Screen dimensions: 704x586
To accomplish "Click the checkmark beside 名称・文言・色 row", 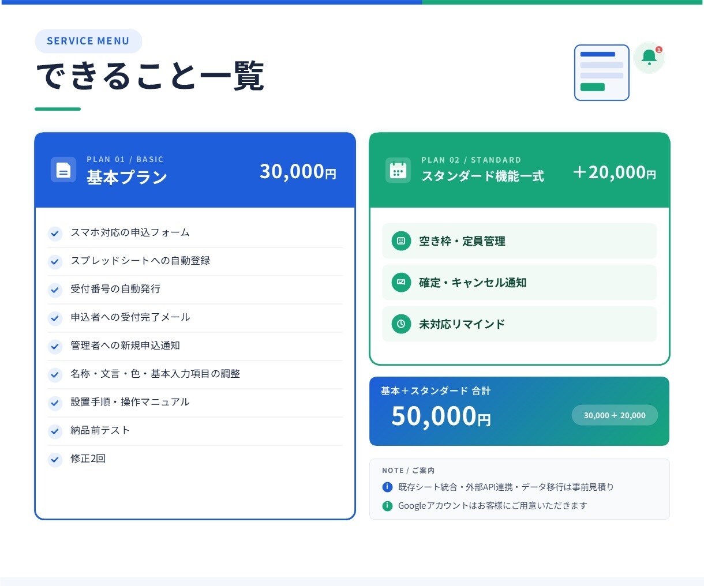I will coord(55,375).
